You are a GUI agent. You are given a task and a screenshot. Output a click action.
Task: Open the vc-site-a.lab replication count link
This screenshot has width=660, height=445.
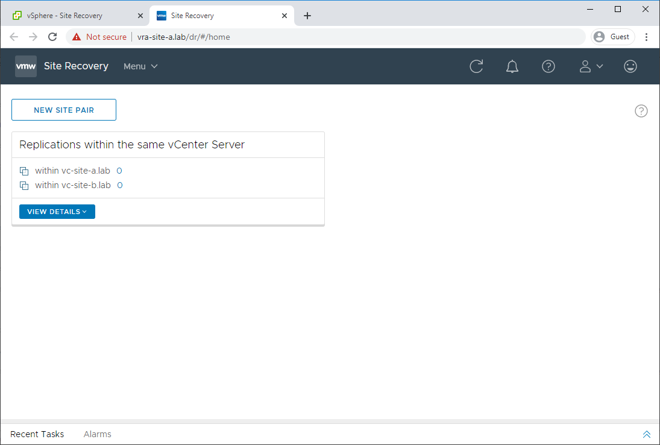point(119,171)
